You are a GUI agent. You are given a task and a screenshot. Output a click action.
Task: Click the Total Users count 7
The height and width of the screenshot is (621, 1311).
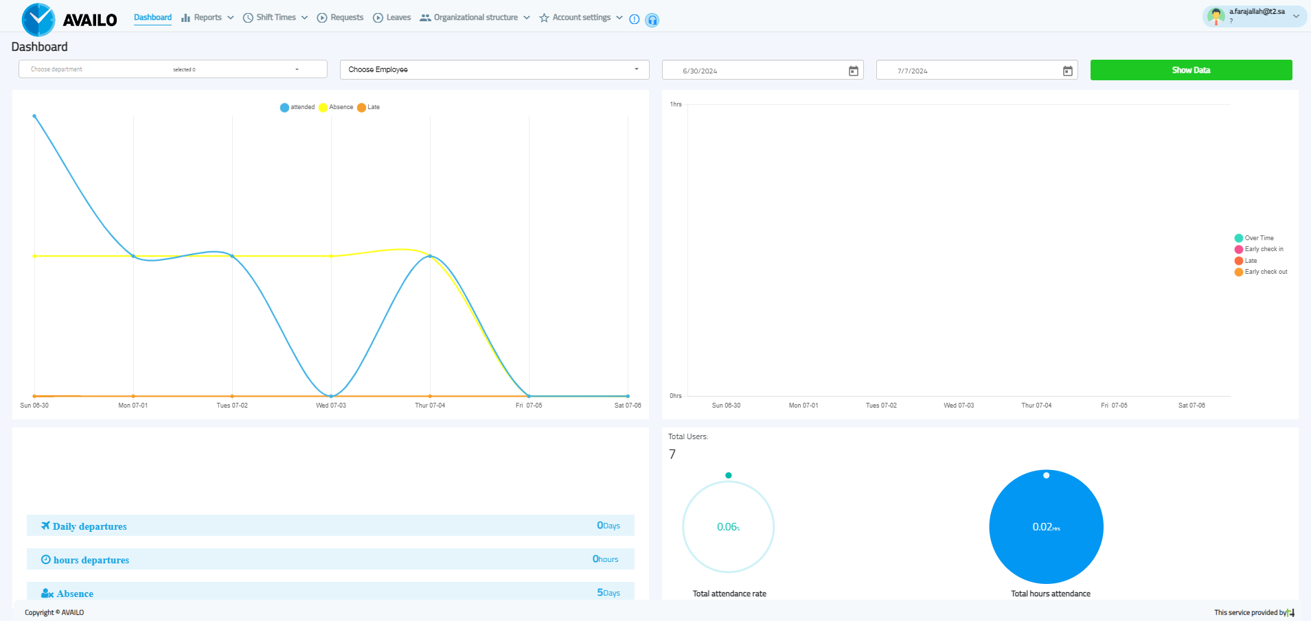(672, 454)
